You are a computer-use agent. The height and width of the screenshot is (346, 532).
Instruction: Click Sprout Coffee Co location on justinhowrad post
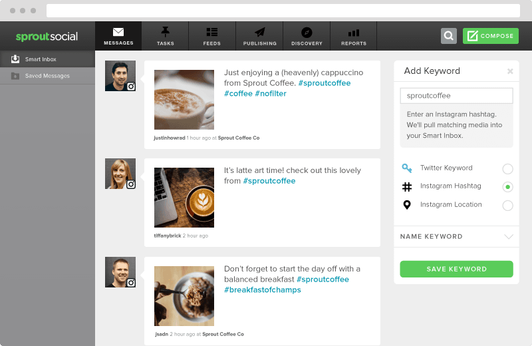(239, 138)
